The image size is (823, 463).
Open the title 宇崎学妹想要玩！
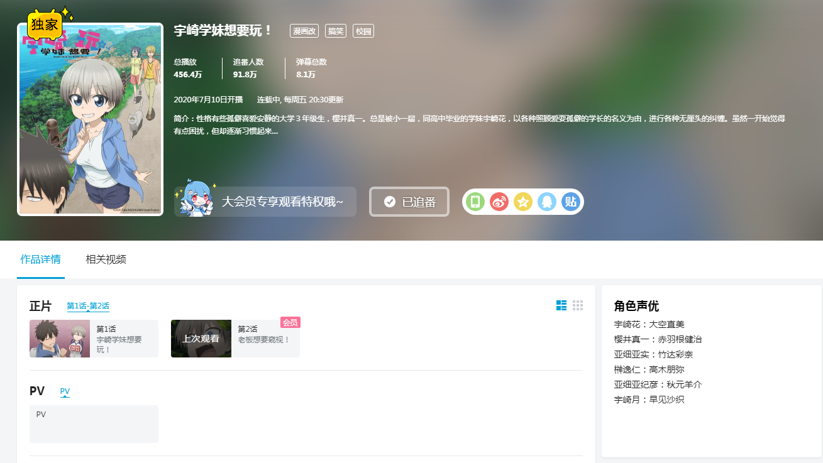pyautogui.click(x=224, y=30)
